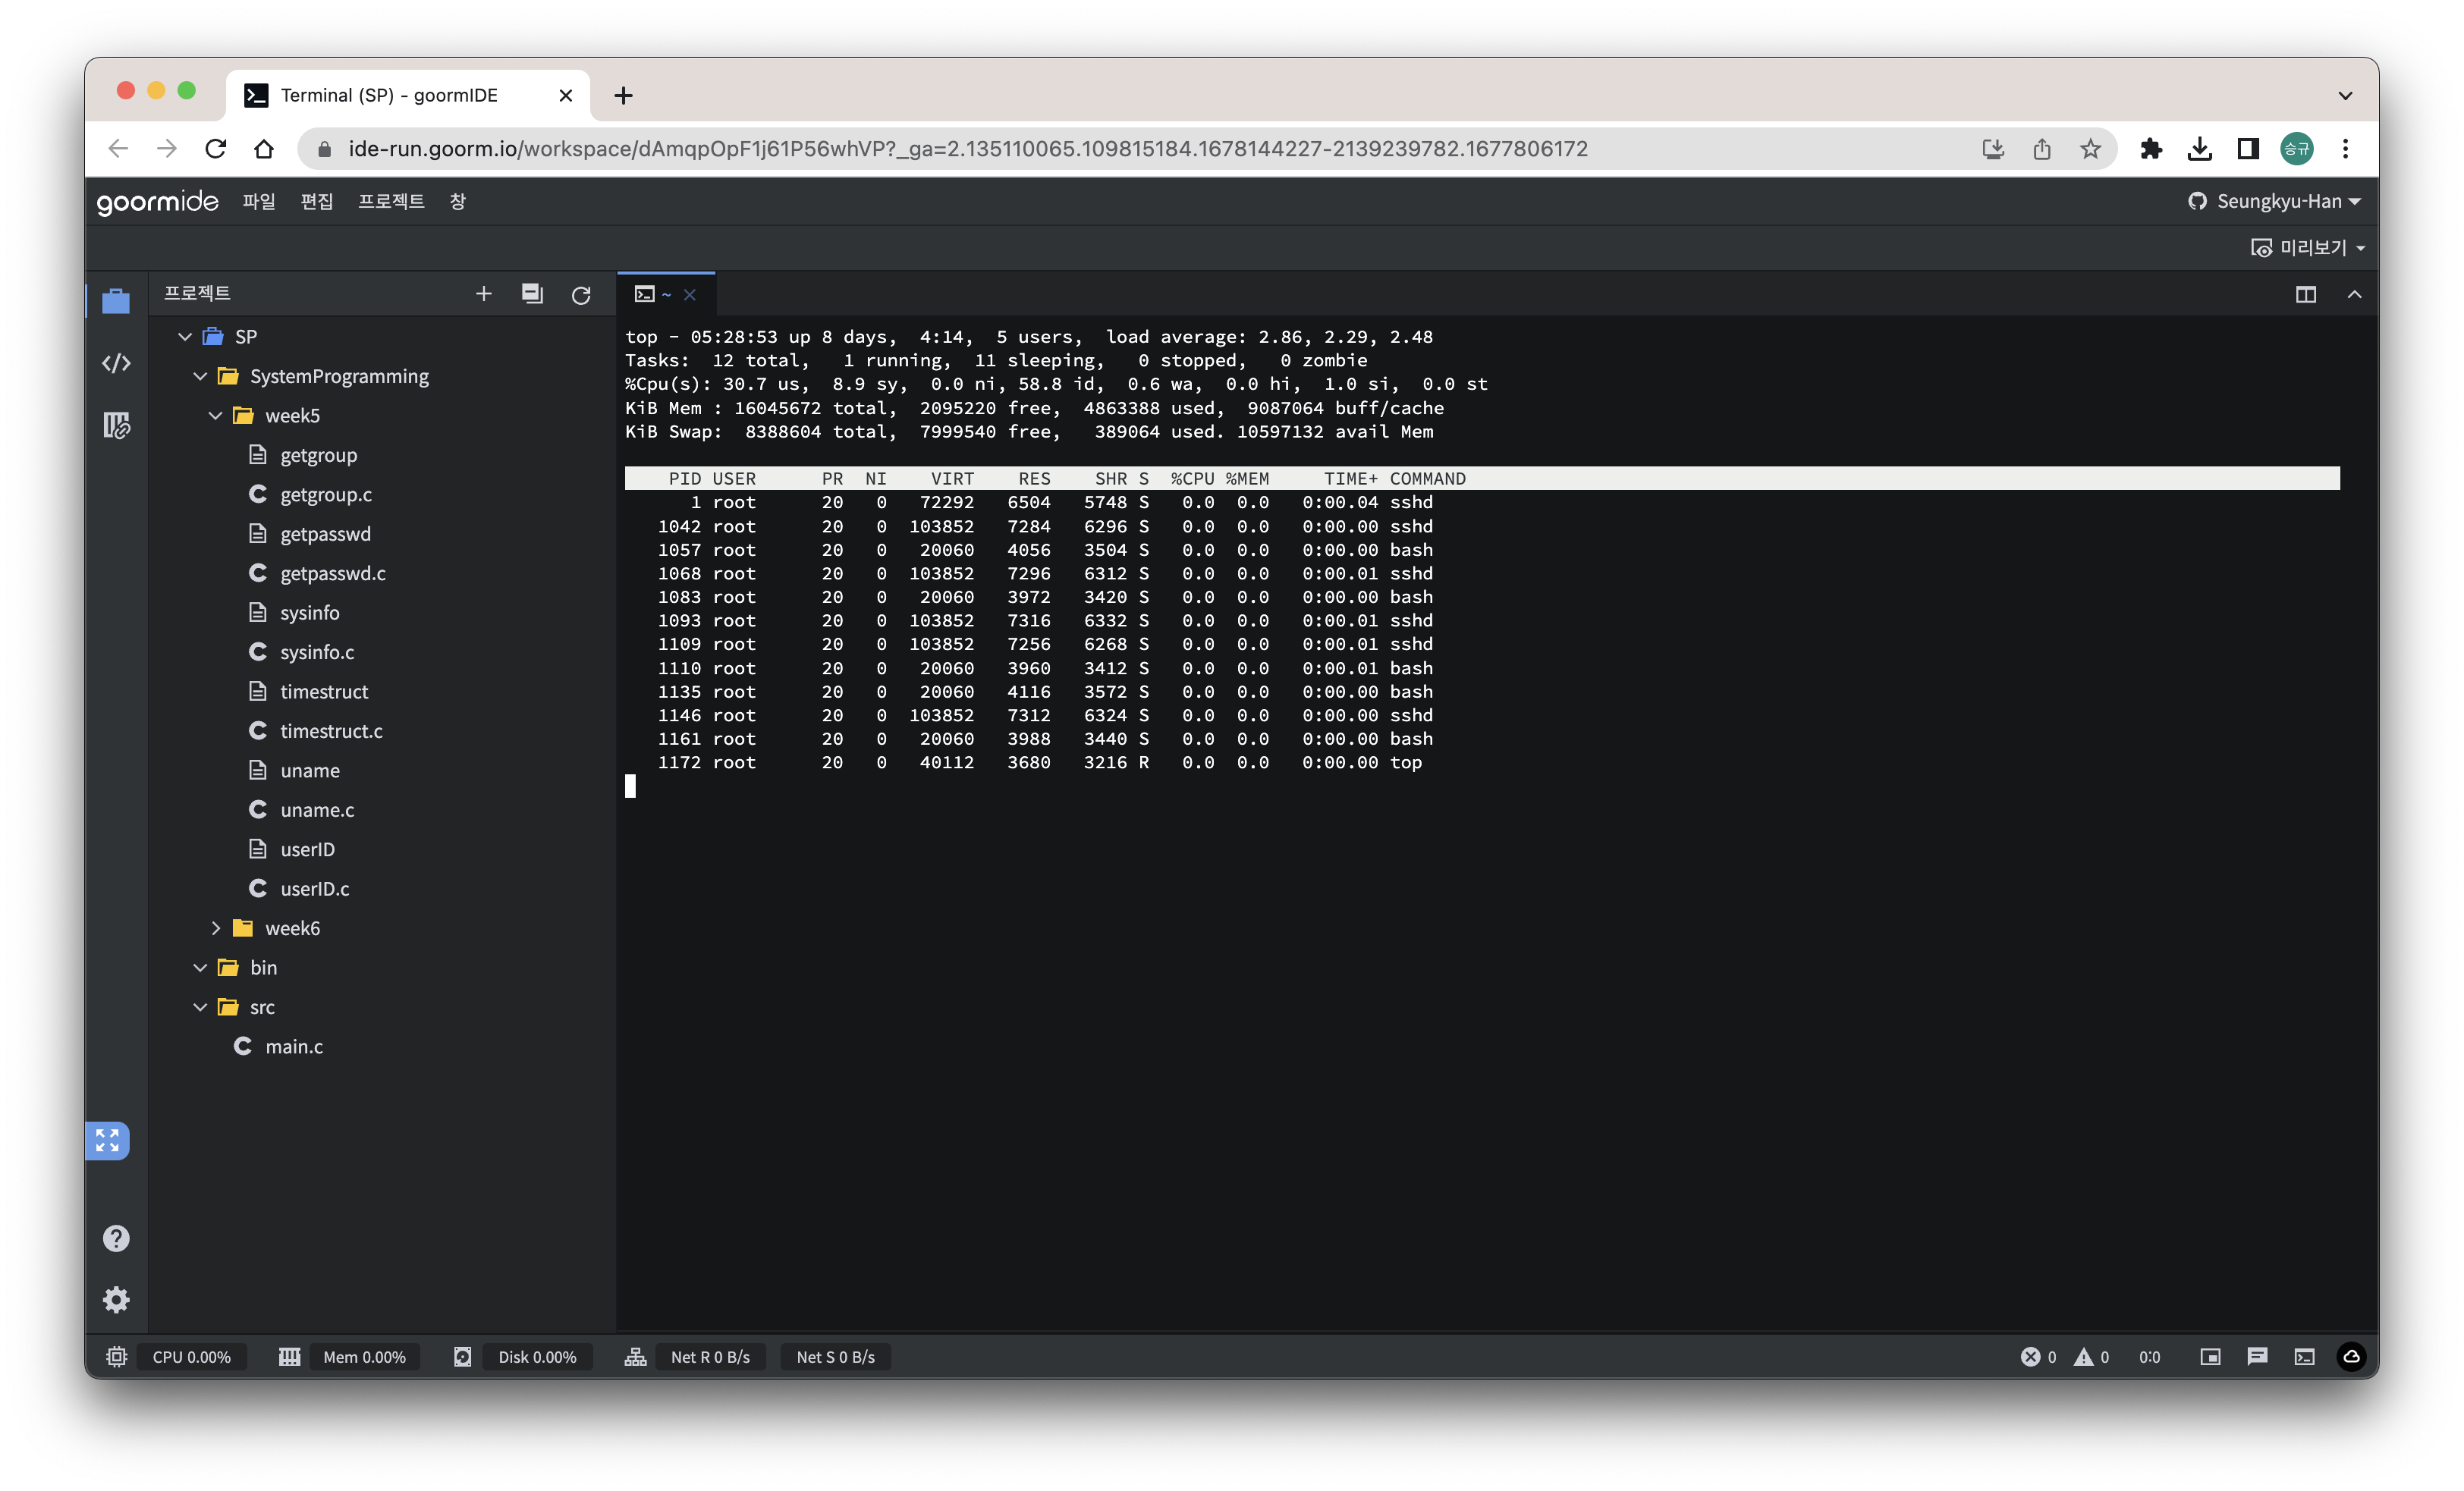2464x1491 pixels.
Task: Open the 파일 menu
Action: coord(259,201)
